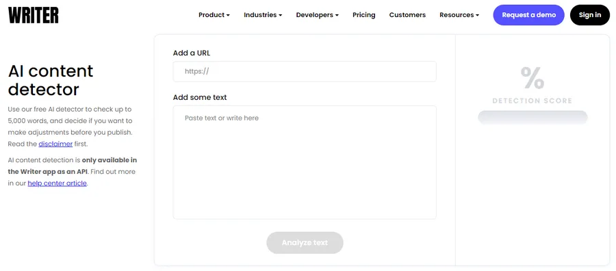Click the DETECTION SCORE label

point(532,101)
